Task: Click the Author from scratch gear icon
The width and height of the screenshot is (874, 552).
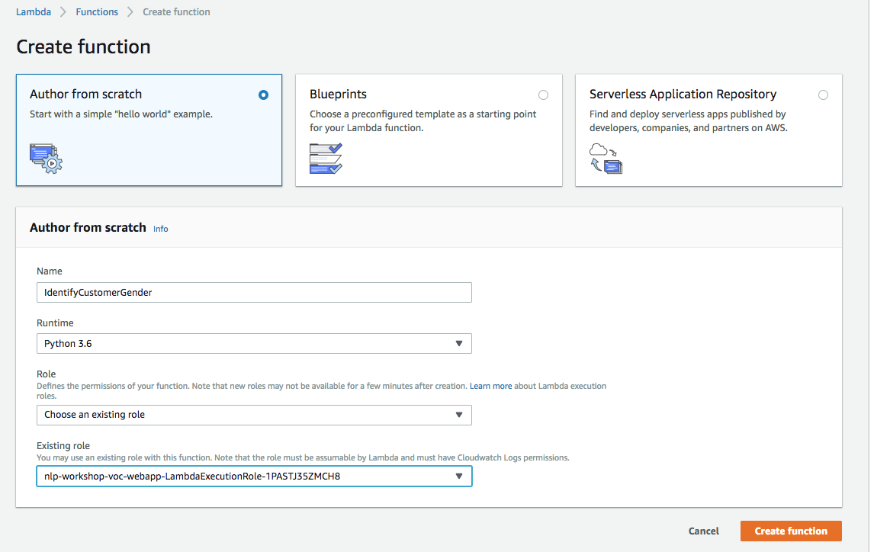Action: click(x=47, y=159)
